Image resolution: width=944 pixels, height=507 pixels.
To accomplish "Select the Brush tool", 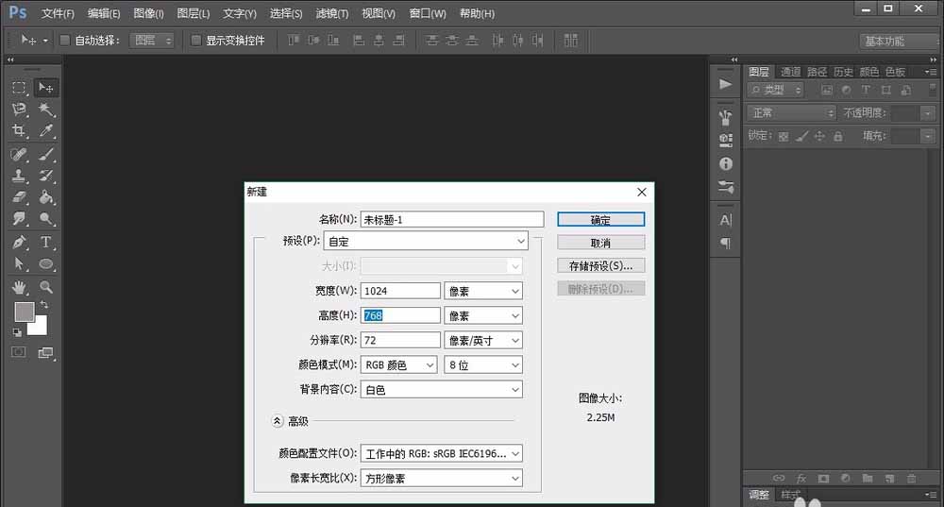I will 45,155.
